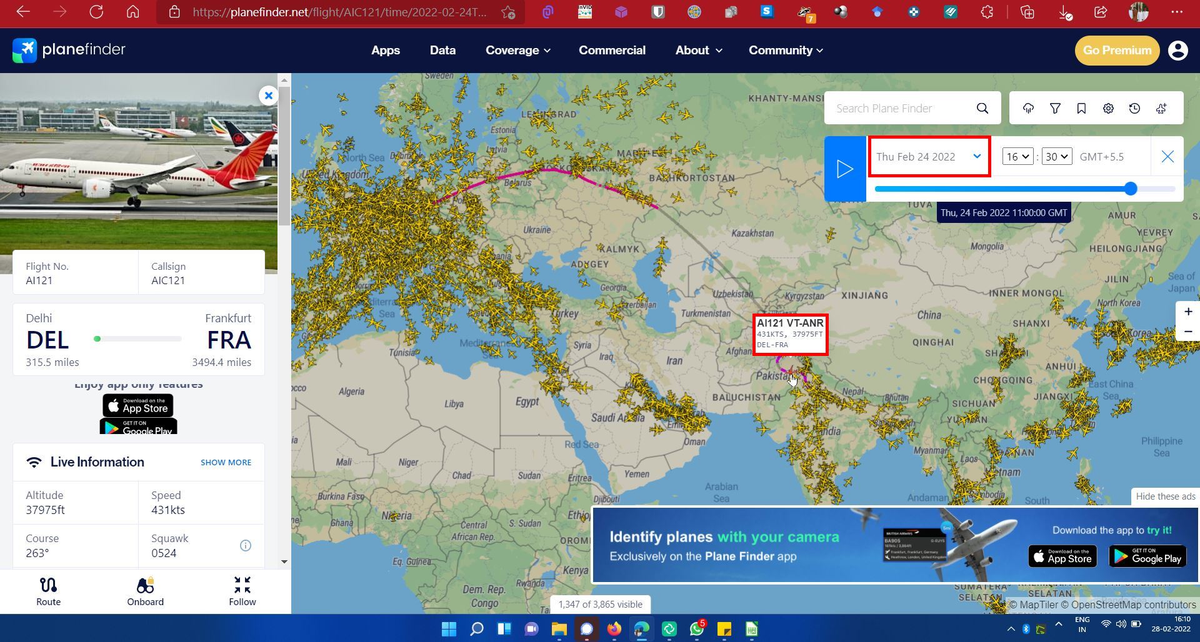
Task: Start playback with the blue play button
Action: [845, 169]
